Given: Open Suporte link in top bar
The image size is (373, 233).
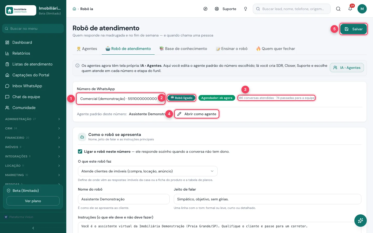Looking at the screenshot, I should (x=226, y=9).
